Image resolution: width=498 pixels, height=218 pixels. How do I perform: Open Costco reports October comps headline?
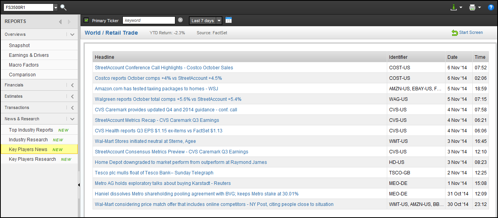(158, 78)
